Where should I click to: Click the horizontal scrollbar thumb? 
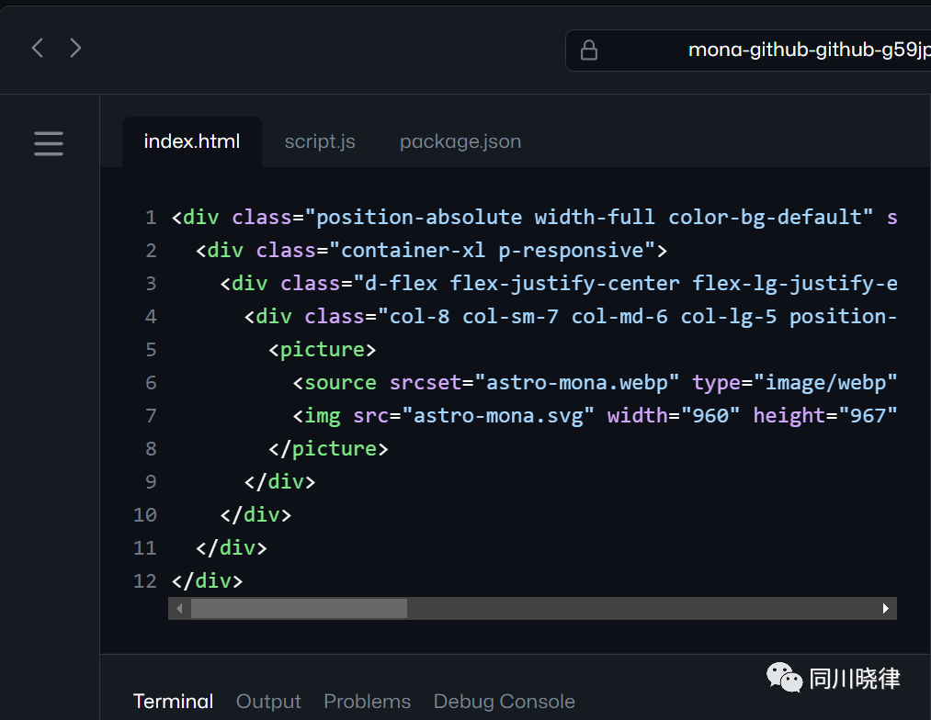click(299, 608)
